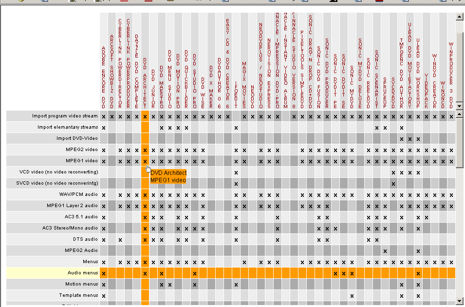Click Pinnacle Impression DVD-Pro header
Viewport: 465px width, 307px height.
coord(278,60)
